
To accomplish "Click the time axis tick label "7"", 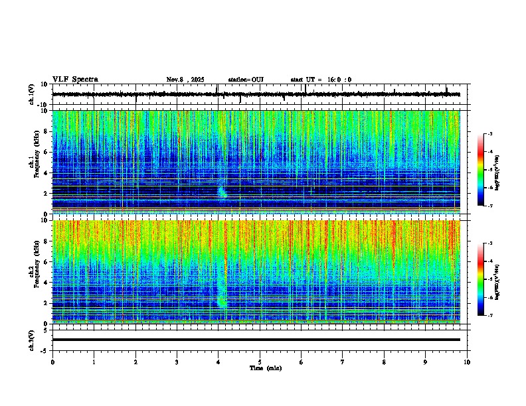I will click(x=343, y=362).
